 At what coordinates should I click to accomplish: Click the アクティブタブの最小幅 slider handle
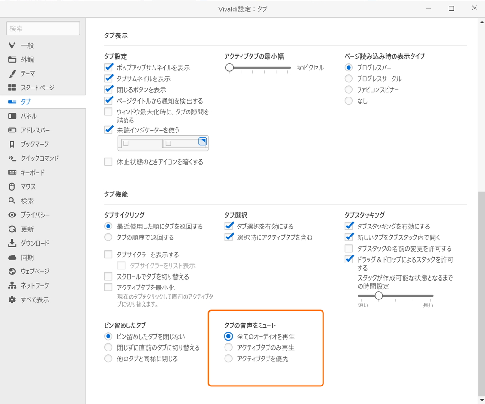(x=229, y=67)
